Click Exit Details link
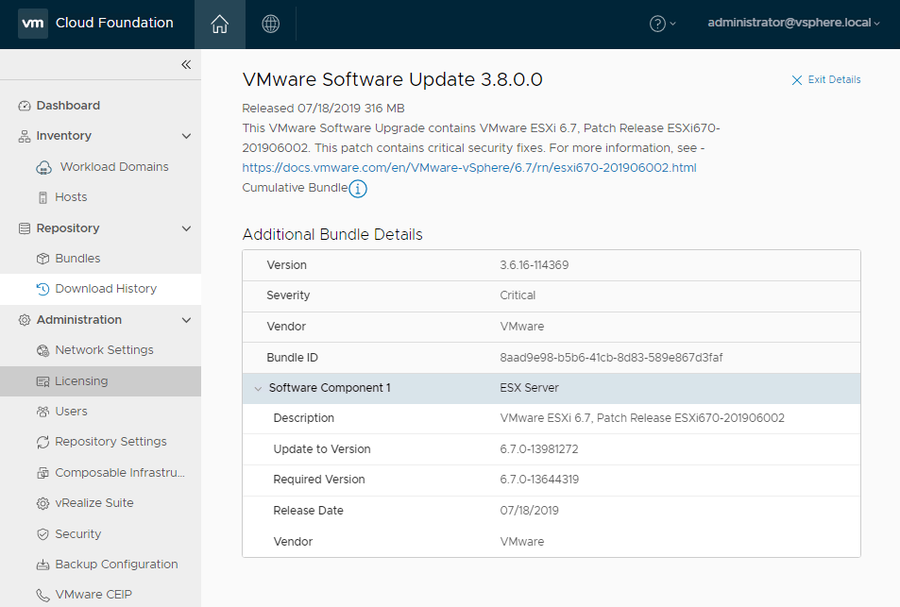900x607 pixels. (x=834, y=79)
